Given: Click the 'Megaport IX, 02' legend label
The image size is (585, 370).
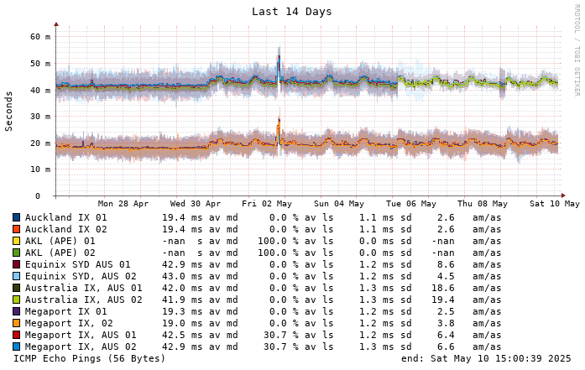Looking at the screenshot, I should click(x=69, y=323).
